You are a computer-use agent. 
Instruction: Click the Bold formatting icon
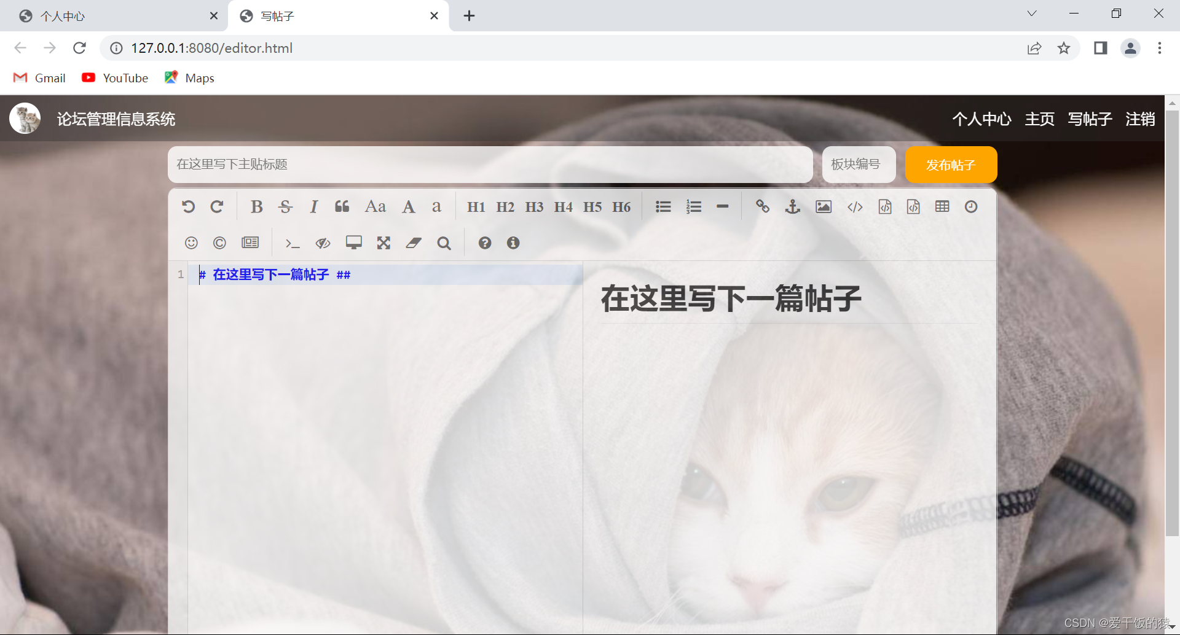(x=256, y=207)
